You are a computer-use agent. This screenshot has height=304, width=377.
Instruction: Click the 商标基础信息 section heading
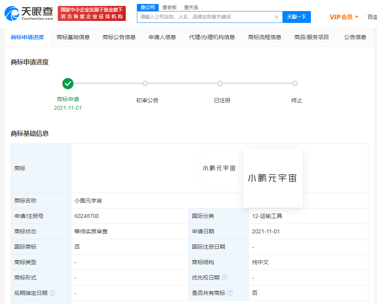(x=30, y=133)
